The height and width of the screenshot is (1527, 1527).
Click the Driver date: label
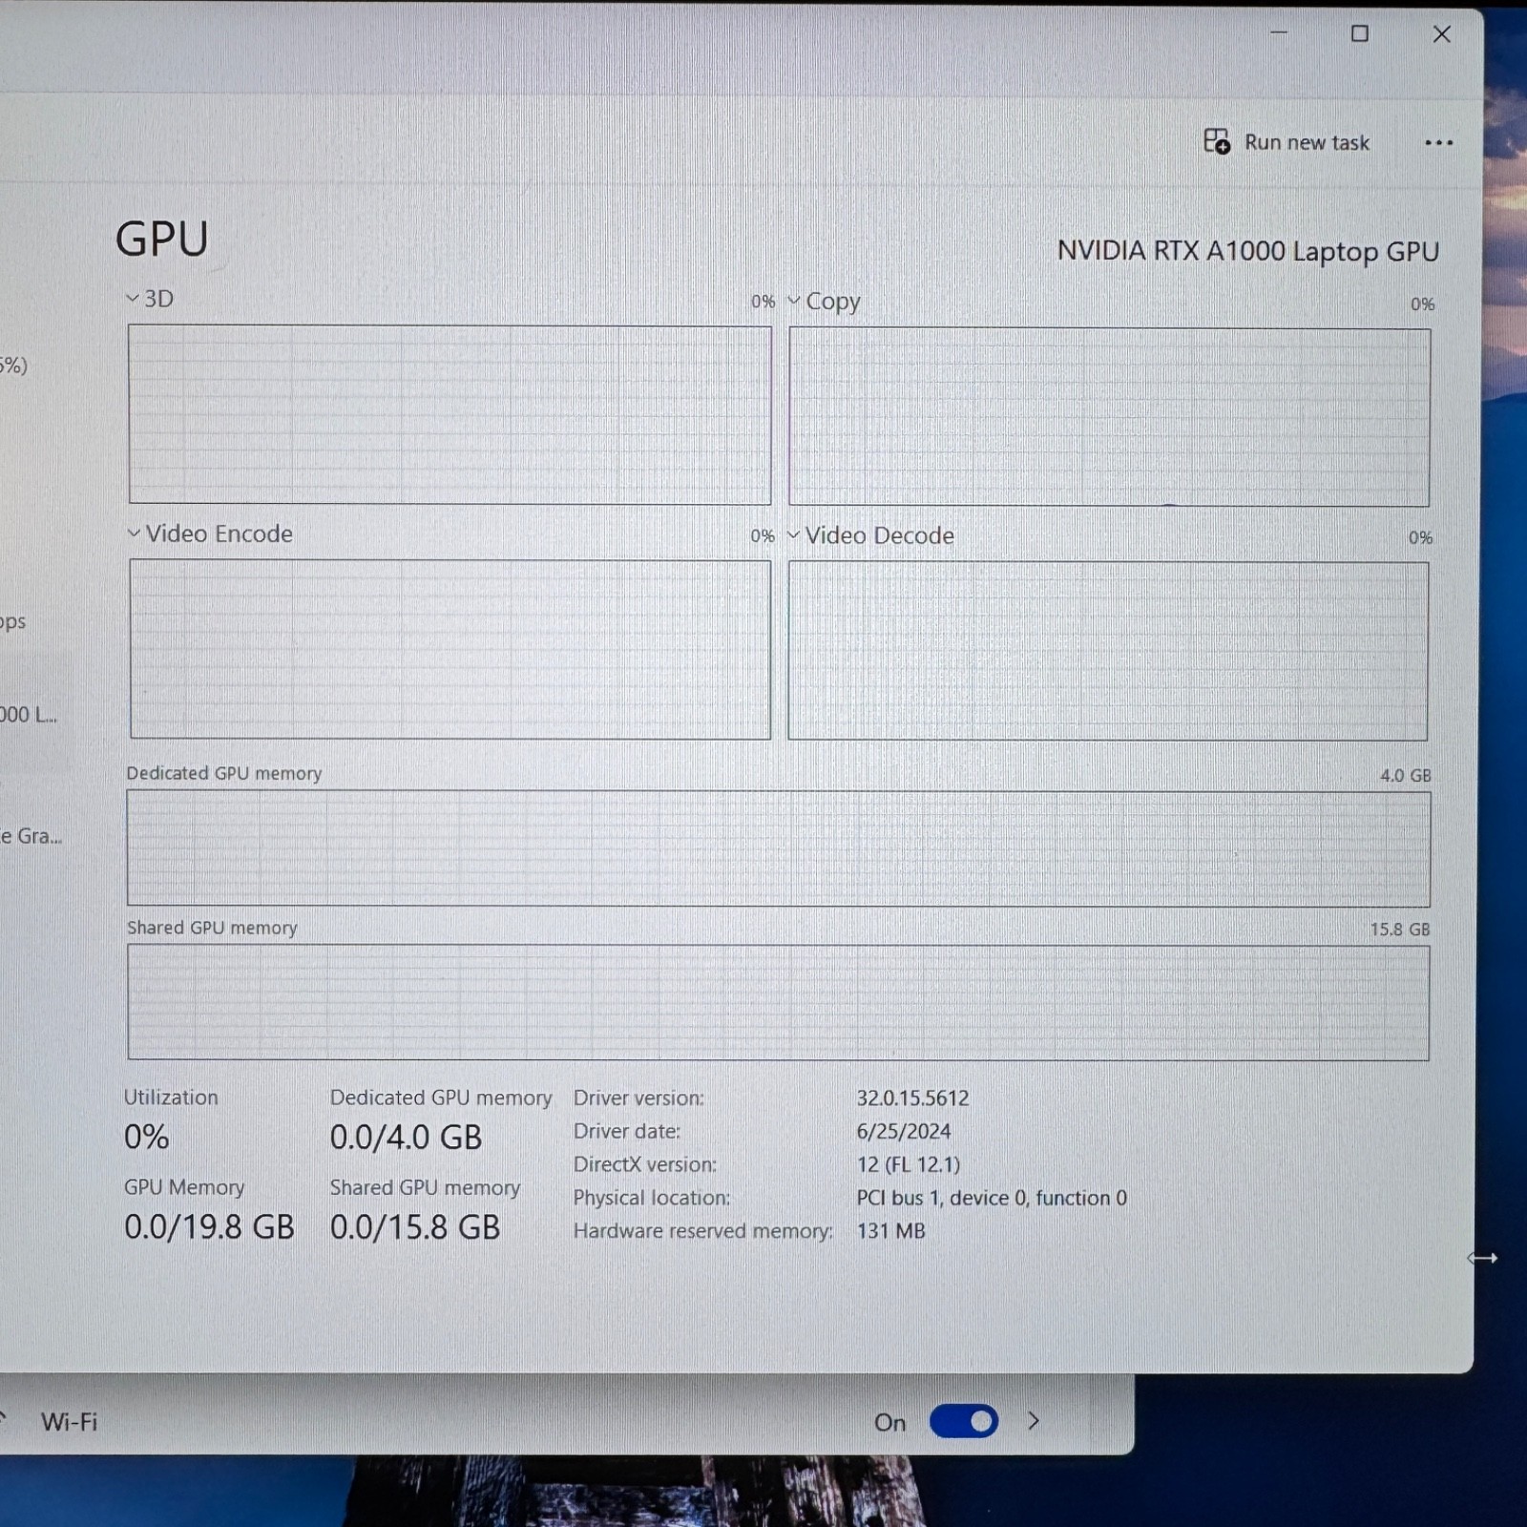[627, 1132]
